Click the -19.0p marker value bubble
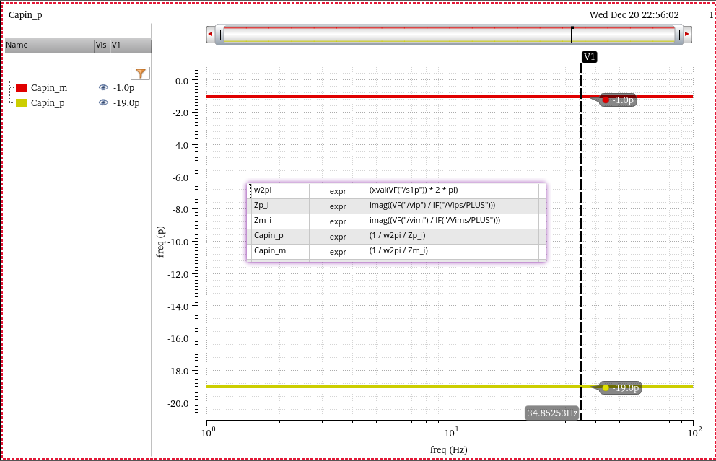The width and height of the screenshot is (716, 461). click(x=621, y=388)
